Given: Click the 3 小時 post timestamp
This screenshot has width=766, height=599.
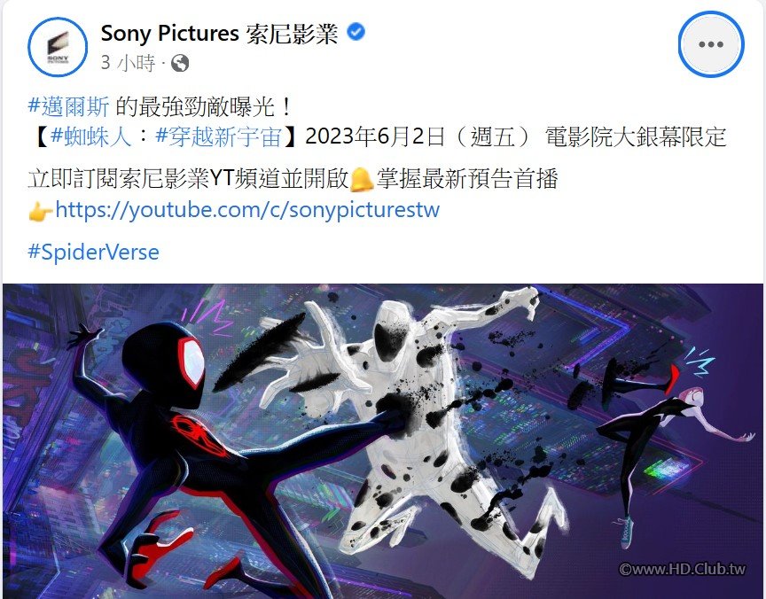Looking at the screenshot, I should pyautogui.click(x=128, y=63).
